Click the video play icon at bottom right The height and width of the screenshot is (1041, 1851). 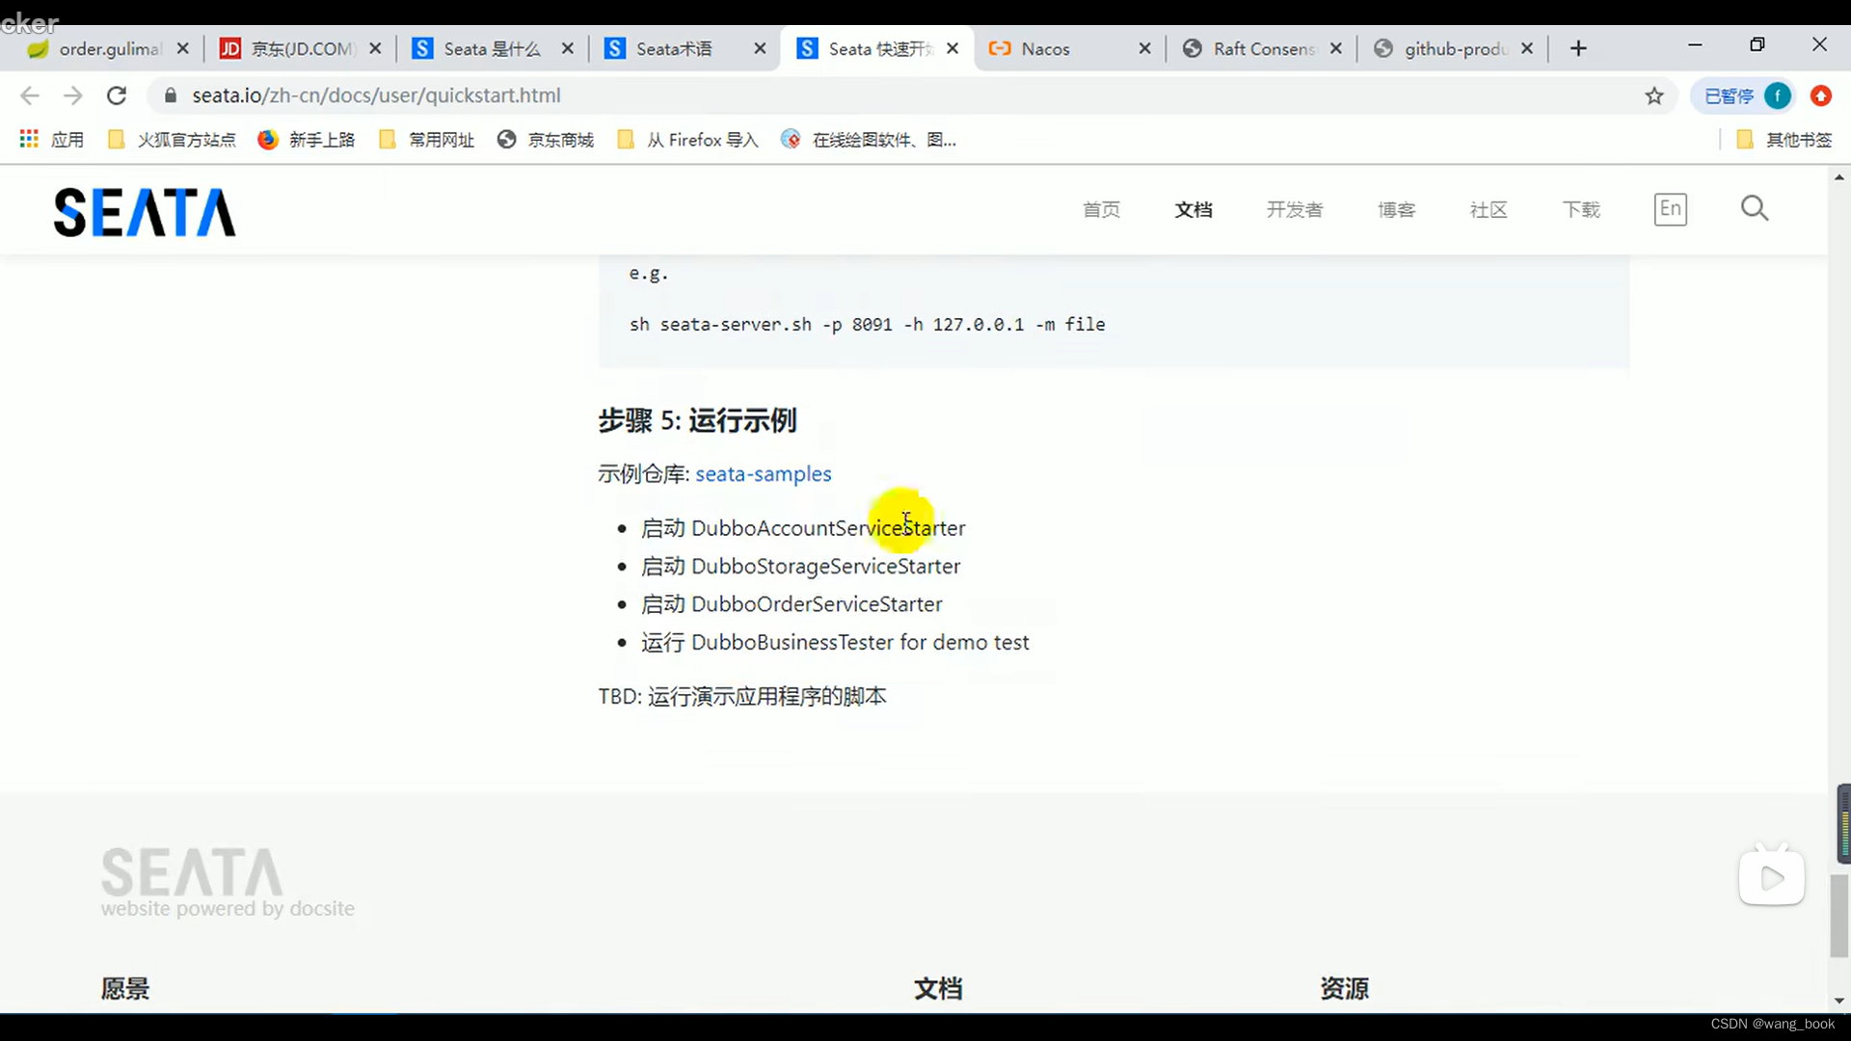click(1771, 877)
